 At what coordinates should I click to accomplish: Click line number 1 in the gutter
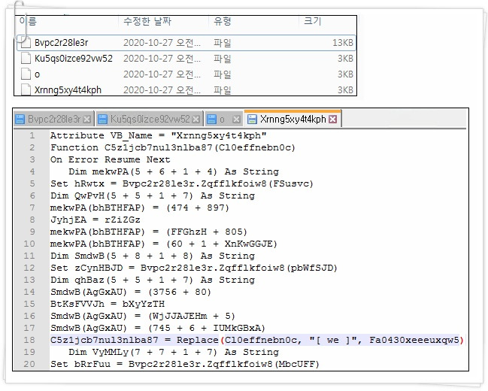pyautogui.click(x=32, y=135)
